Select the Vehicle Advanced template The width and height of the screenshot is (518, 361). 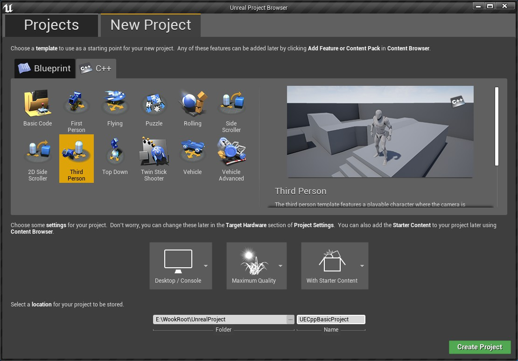231,159
